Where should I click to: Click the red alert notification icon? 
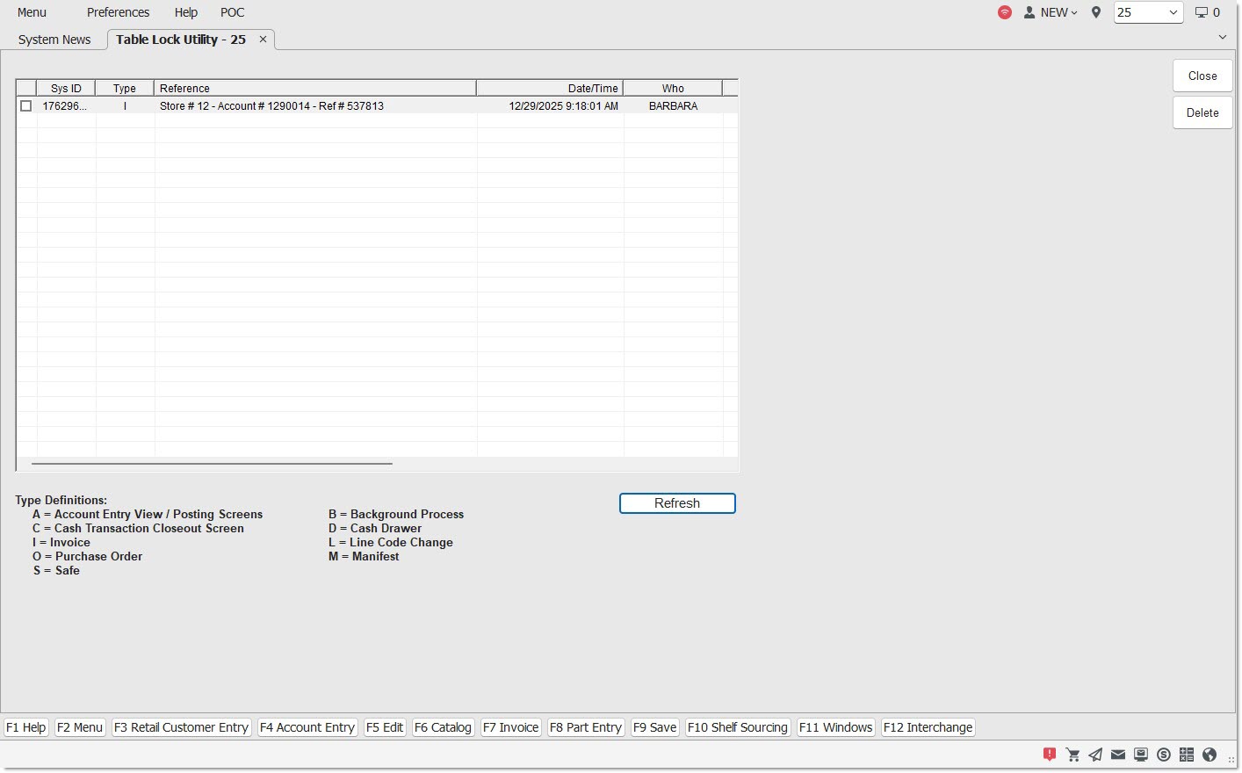coord(1049,755)
